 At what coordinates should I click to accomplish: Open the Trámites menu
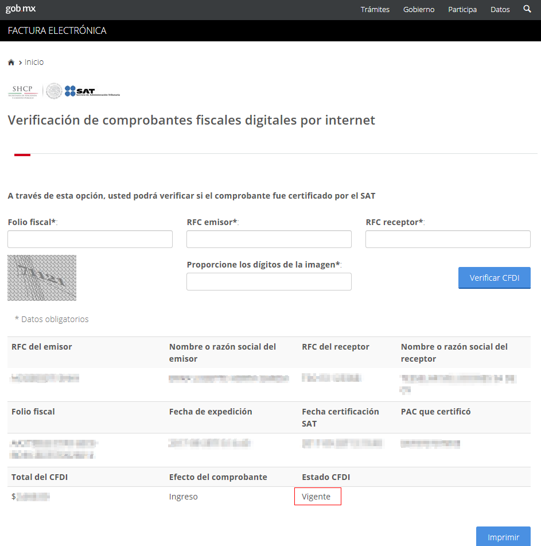[375, 9]
